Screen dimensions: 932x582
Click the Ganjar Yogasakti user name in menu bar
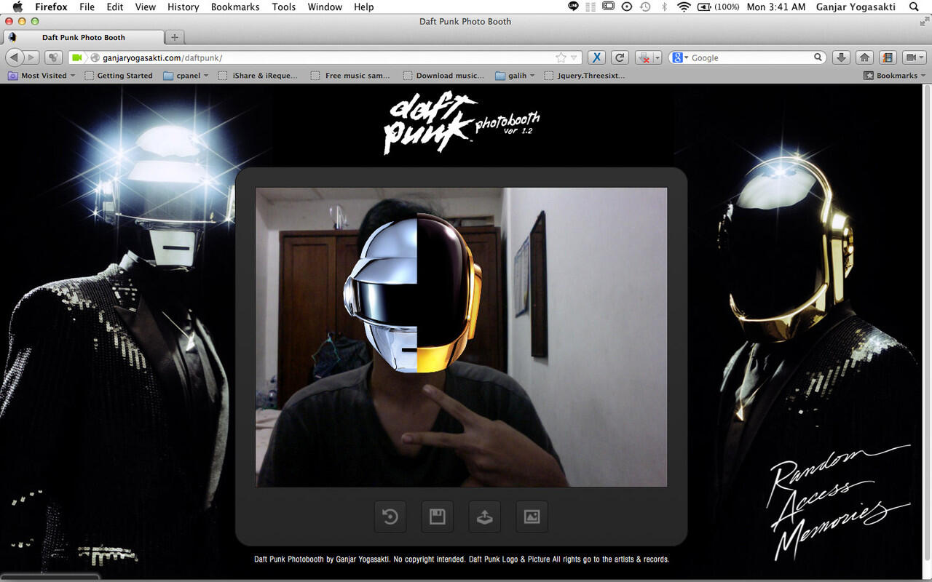[856, 7]
